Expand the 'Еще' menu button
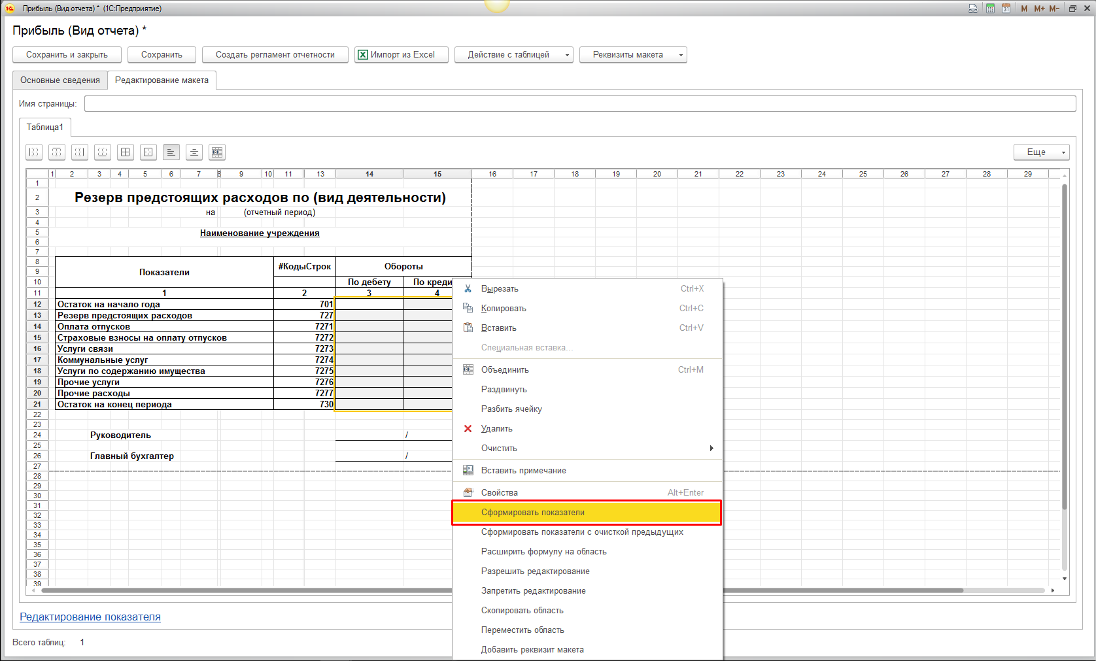Viewport: 1096px width, 661px height. point(1041,152)
